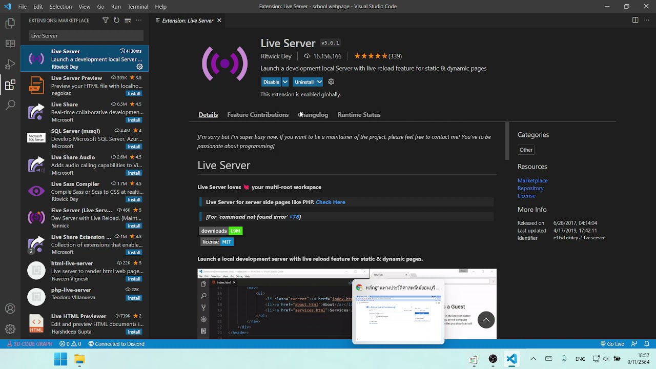Click OBS Studio icon in taskbar
Viewport: 656px width, 369px height.
493,359
